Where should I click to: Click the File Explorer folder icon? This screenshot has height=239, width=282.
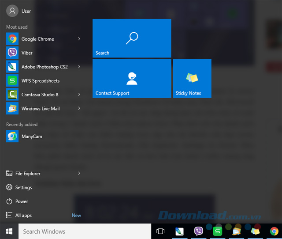(9, 173)
